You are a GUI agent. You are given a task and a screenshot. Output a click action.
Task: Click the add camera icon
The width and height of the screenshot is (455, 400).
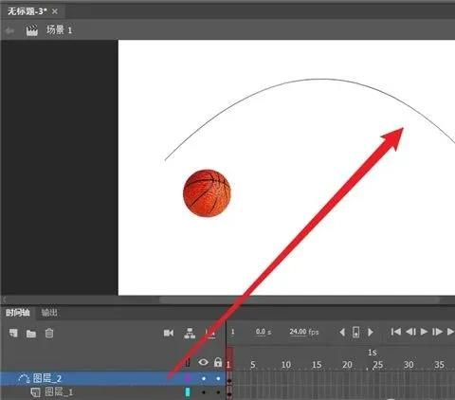point(169,333)
